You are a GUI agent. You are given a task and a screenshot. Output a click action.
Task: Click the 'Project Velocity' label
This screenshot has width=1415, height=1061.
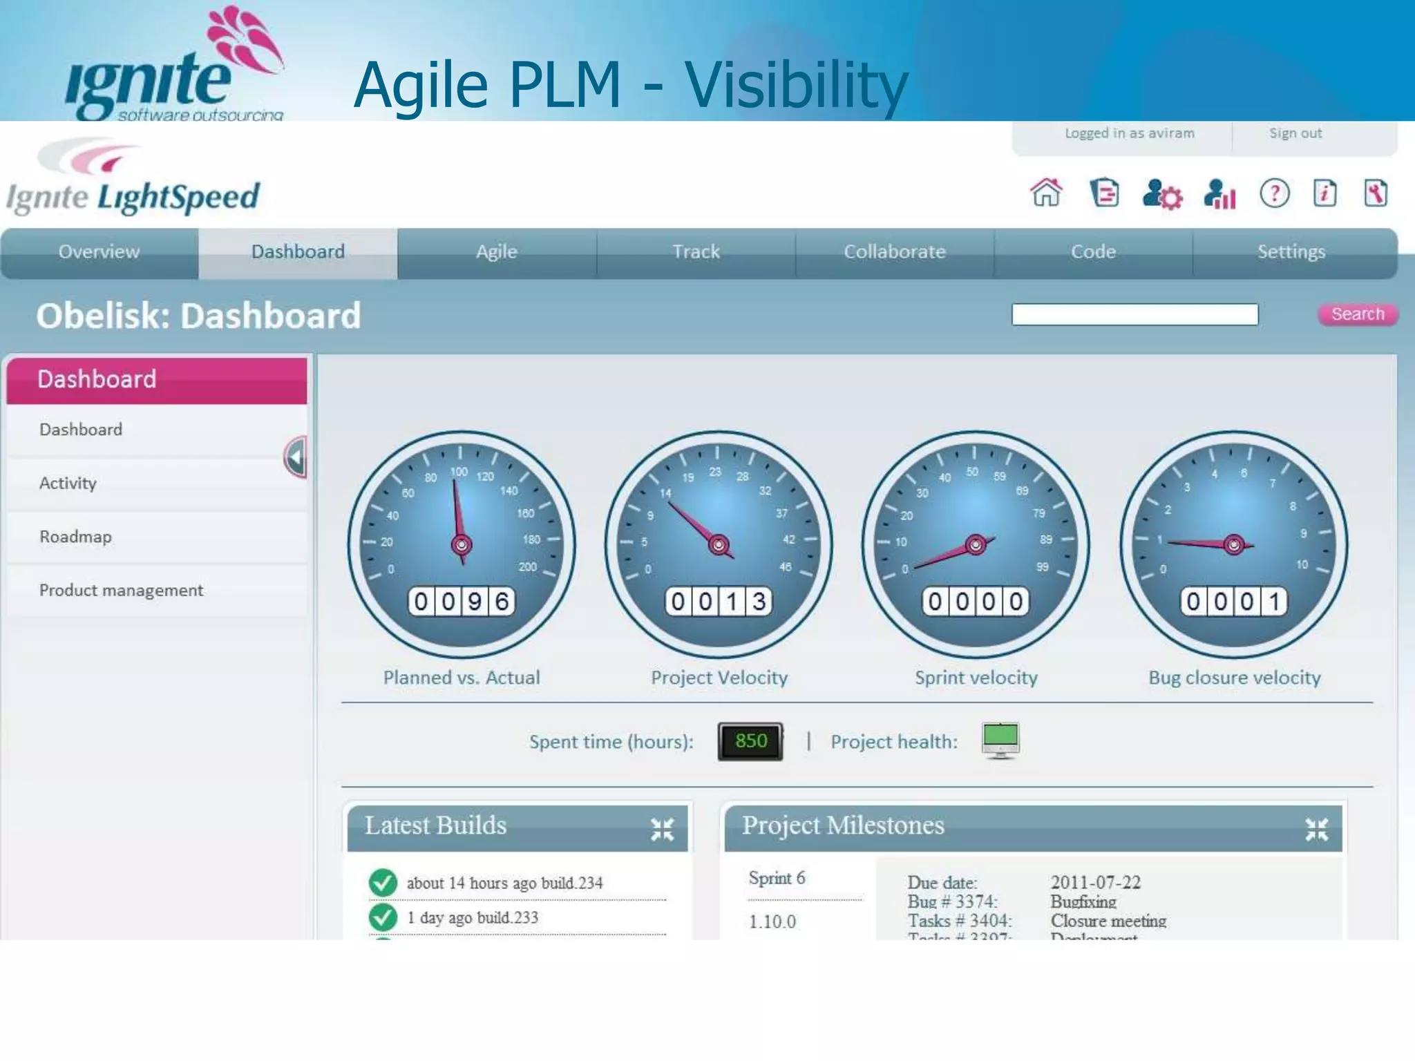tap(719, 678)
